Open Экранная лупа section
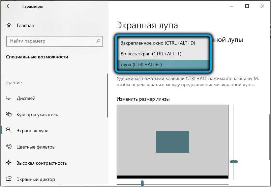271x187 pixels. 32,131
